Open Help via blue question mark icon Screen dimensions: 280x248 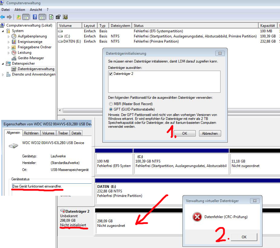(35, 17)
